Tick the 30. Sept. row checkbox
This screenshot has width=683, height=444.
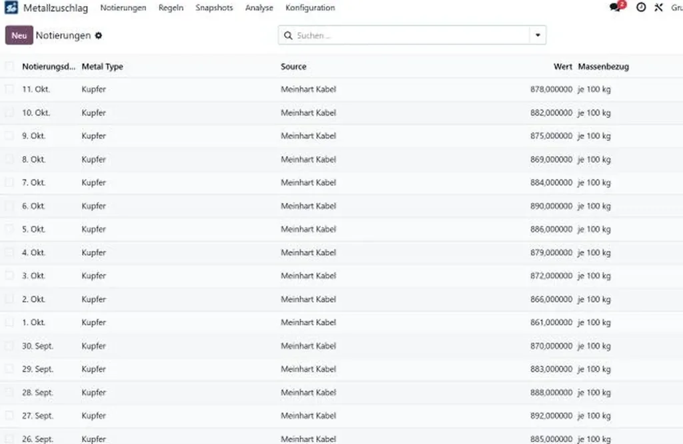tap(9, 346)
